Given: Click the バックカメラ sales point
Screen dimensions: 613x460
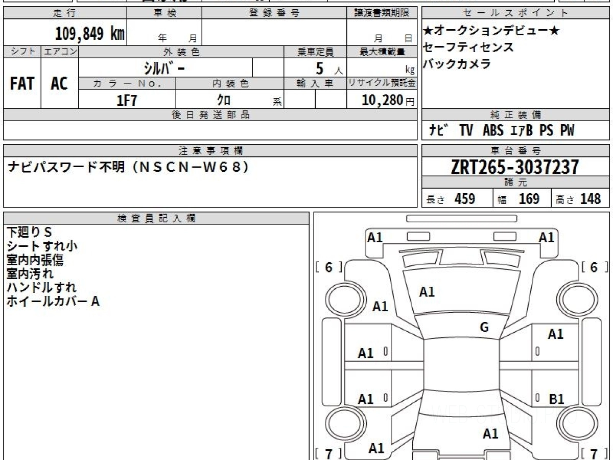Looking at the screenshot, I should pos(457,64).
